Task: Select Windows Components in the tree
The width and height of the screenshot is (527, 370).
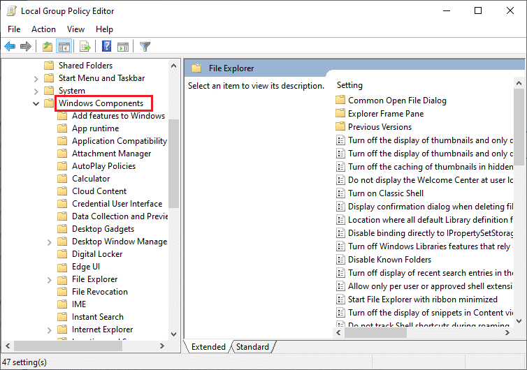Action: tap(101, 103)
